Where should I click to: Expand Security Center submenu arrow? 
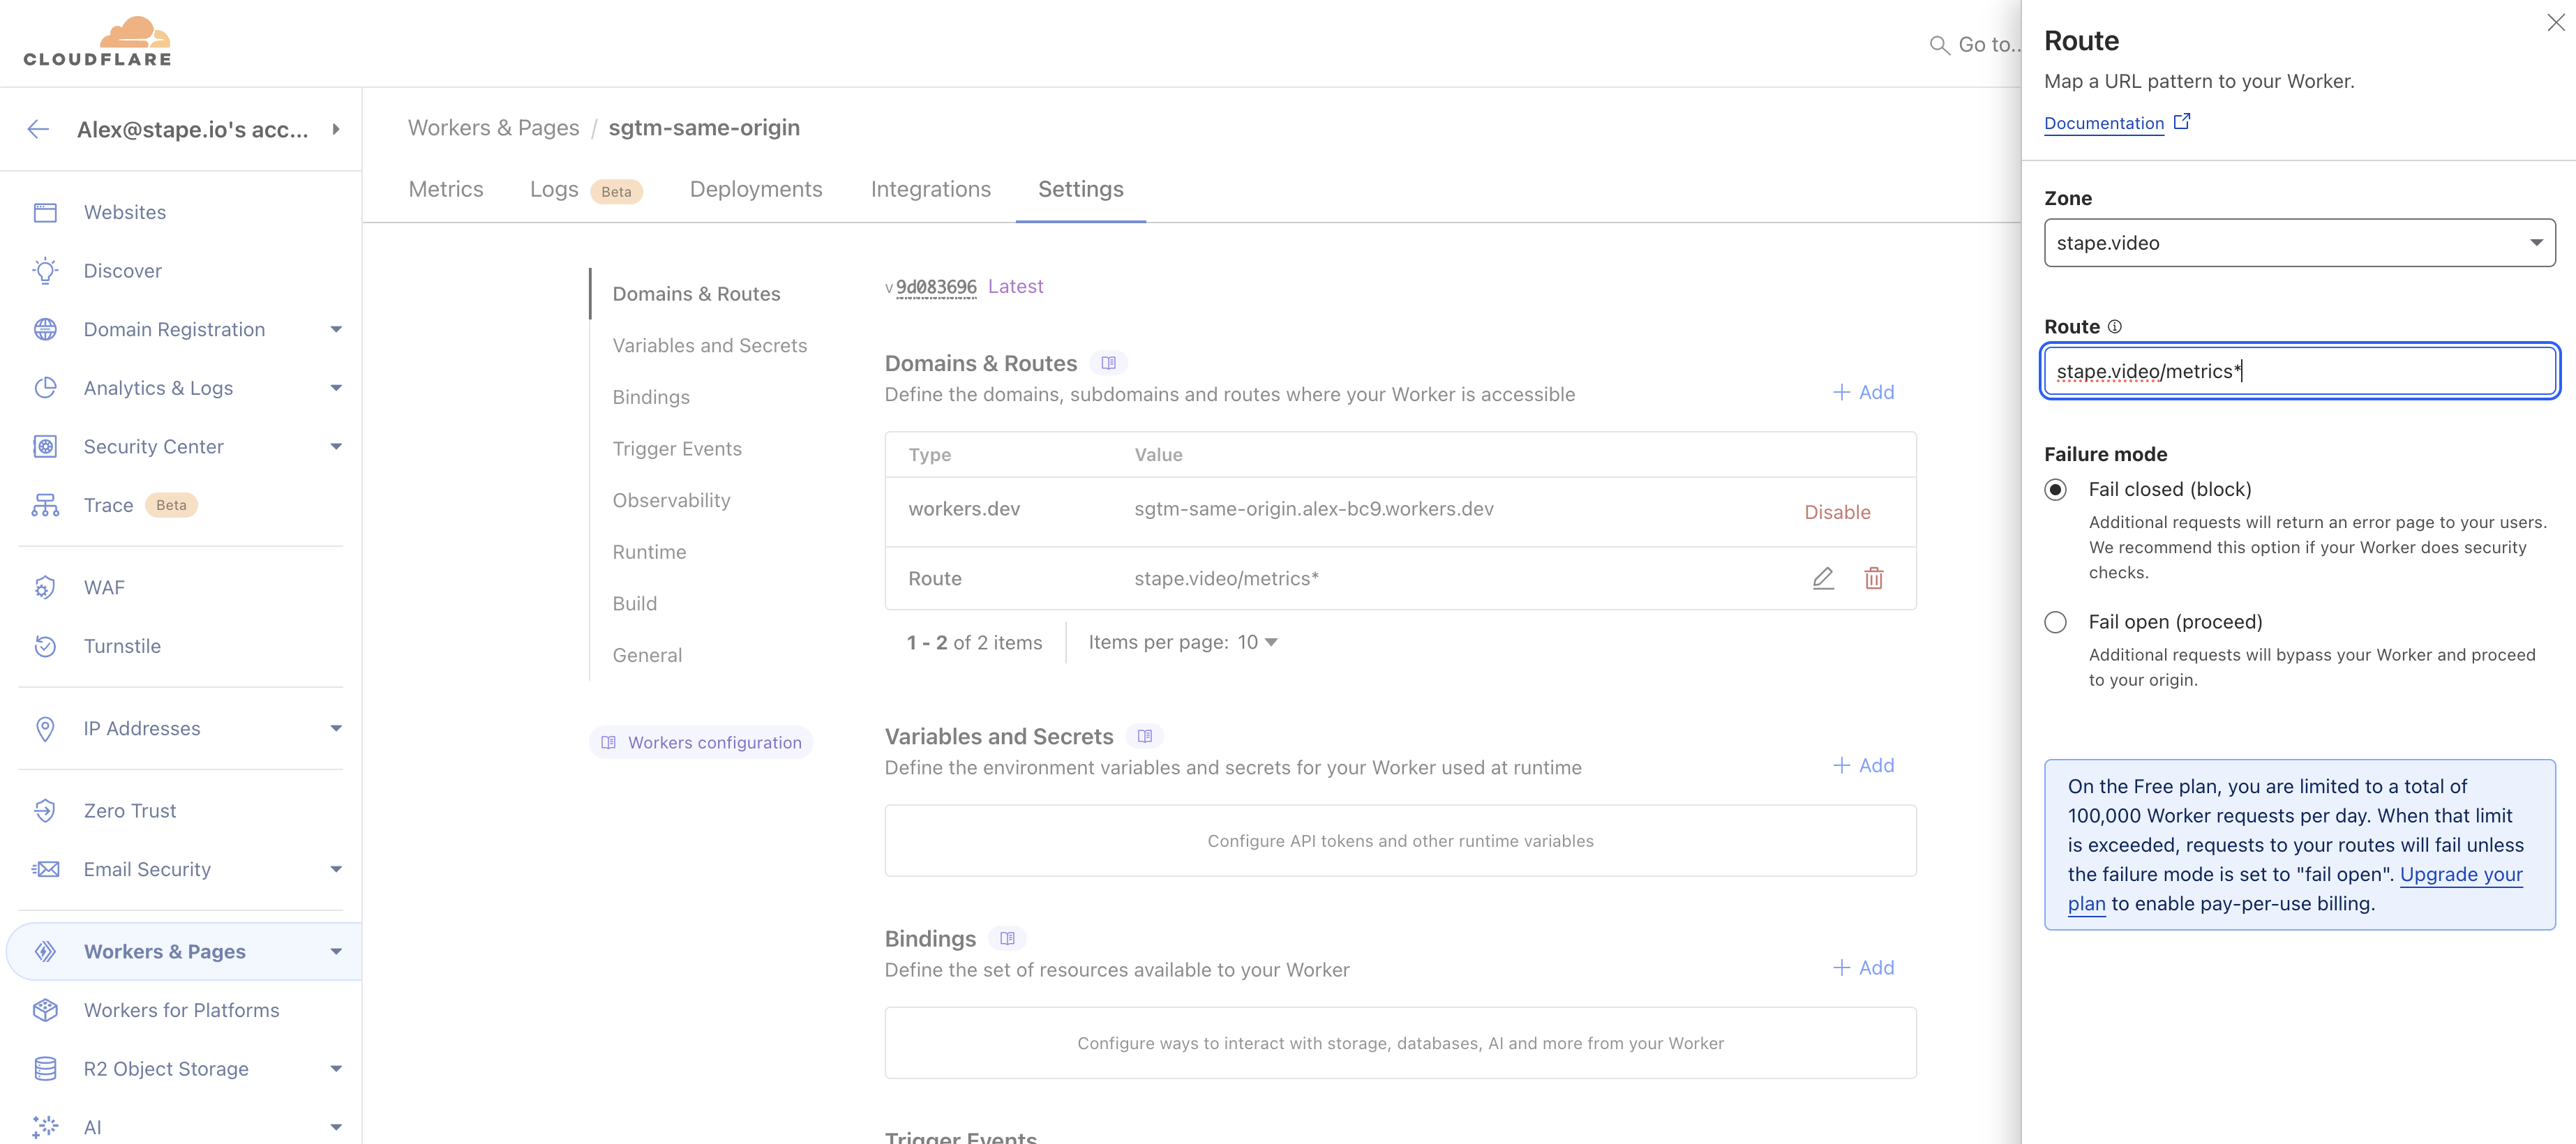click(x=336, y=446)
